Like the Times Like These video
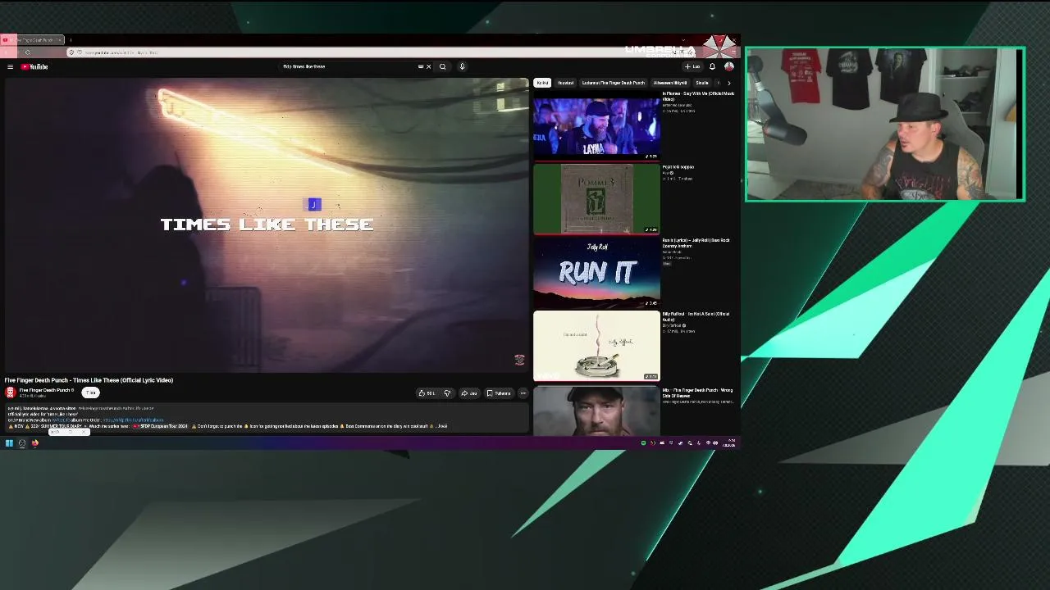The image size is (1050, 590). [427, 393]
